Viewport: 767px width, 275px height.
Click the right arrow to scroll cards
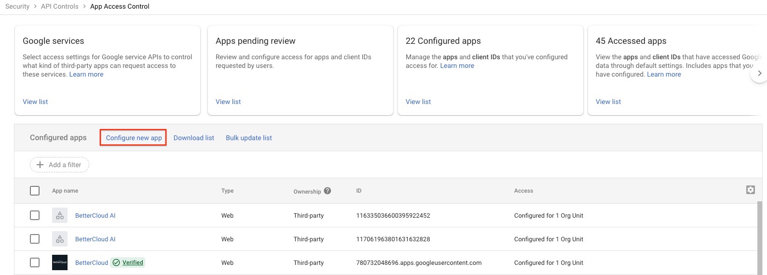[x=759, y=73]
